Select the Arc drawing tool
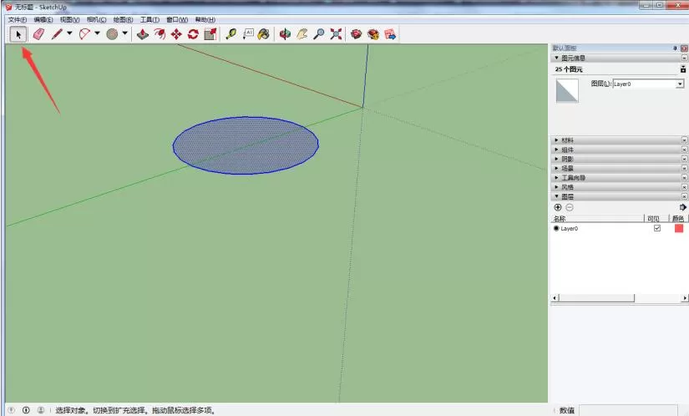 click(84, 34)
